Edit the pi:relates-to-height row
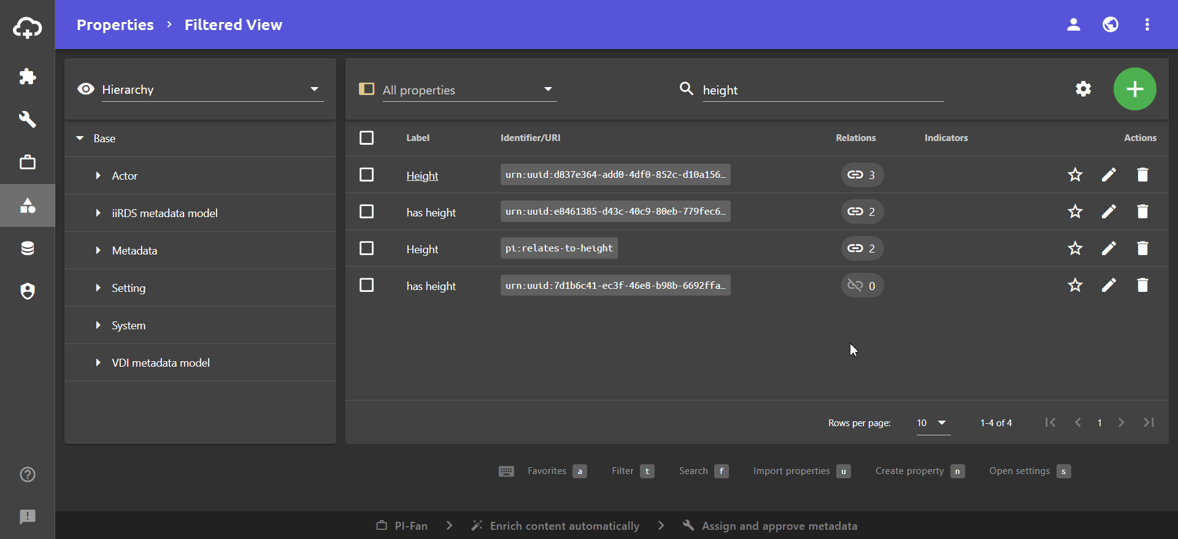This screenshot has height=539, width=1178. point(1109,248)
